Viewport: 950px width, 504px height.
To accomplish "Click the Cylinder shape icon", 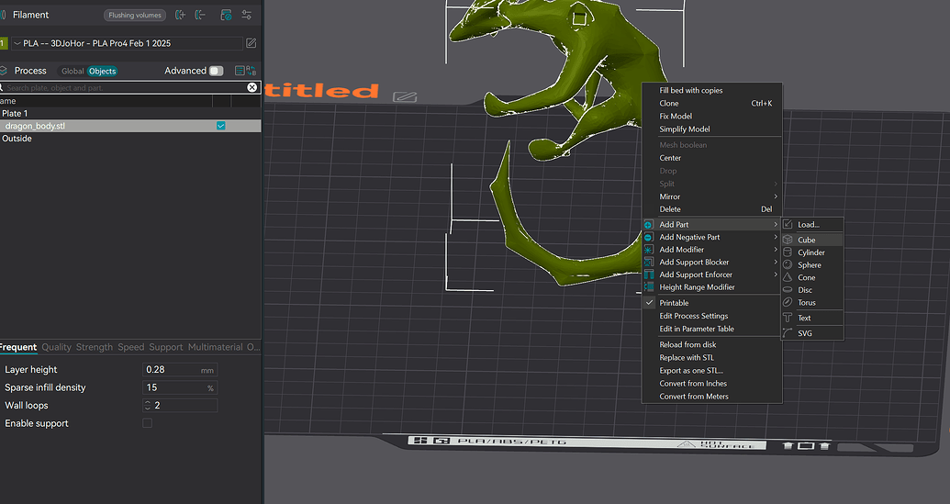I will [x=788, y=252].
